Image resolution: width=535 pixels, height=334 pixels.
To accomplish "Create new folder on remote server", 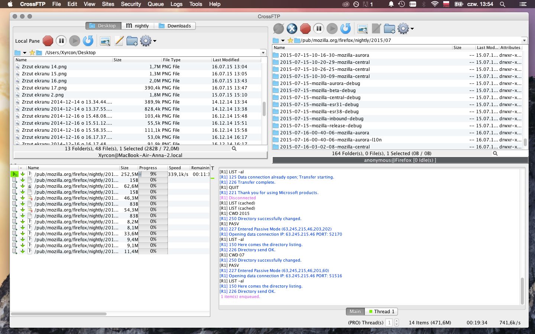I will 389,29.
